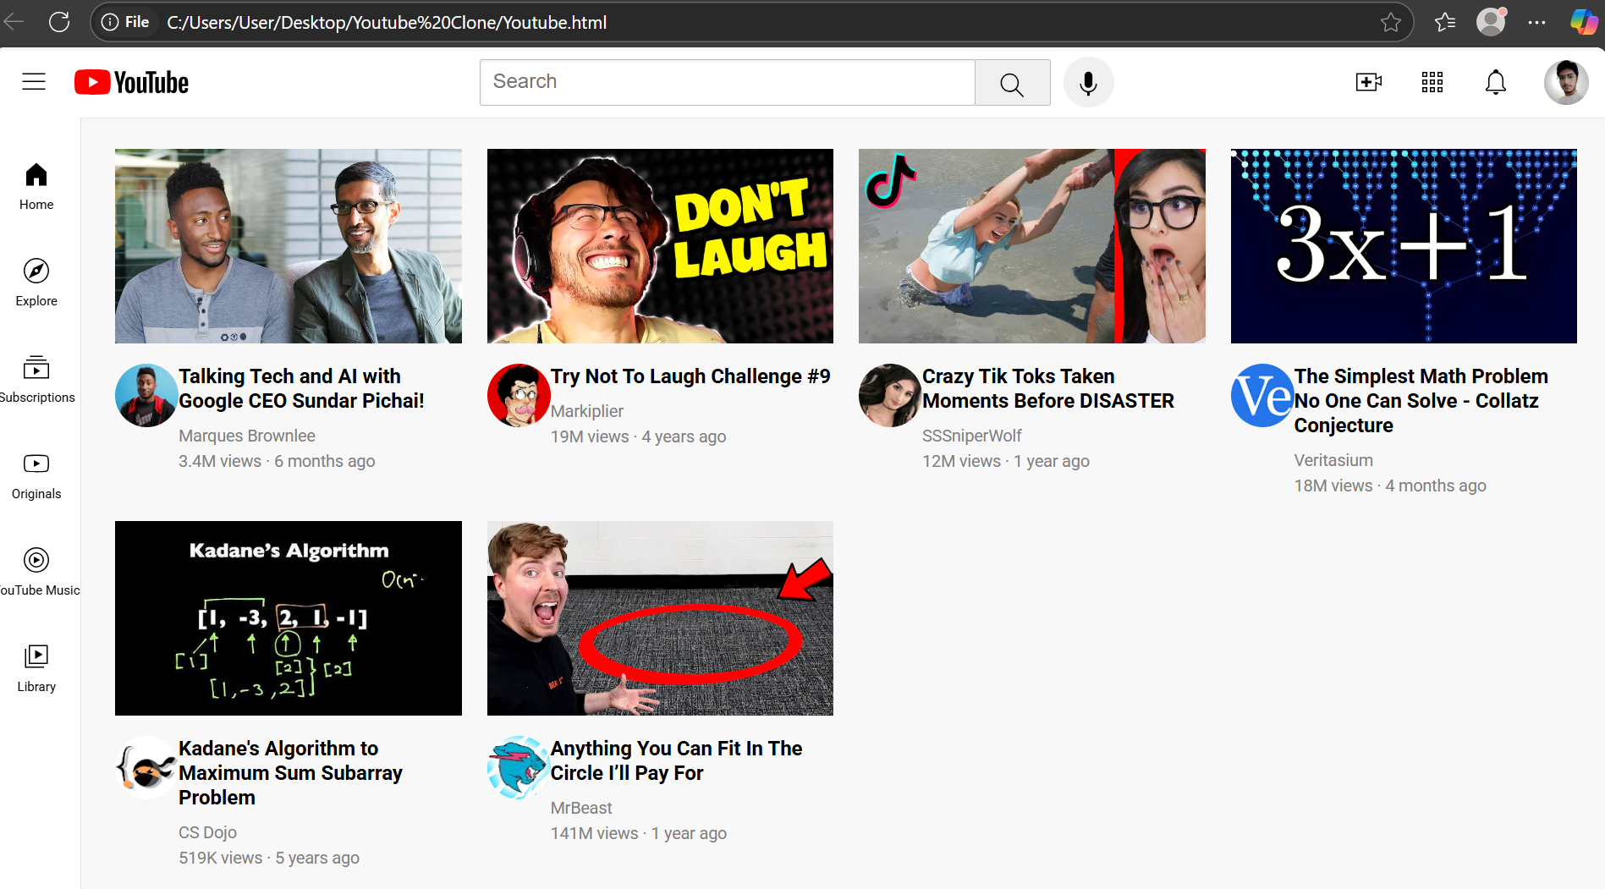Expand the favorites list star icon

(x=1445, y=22)
